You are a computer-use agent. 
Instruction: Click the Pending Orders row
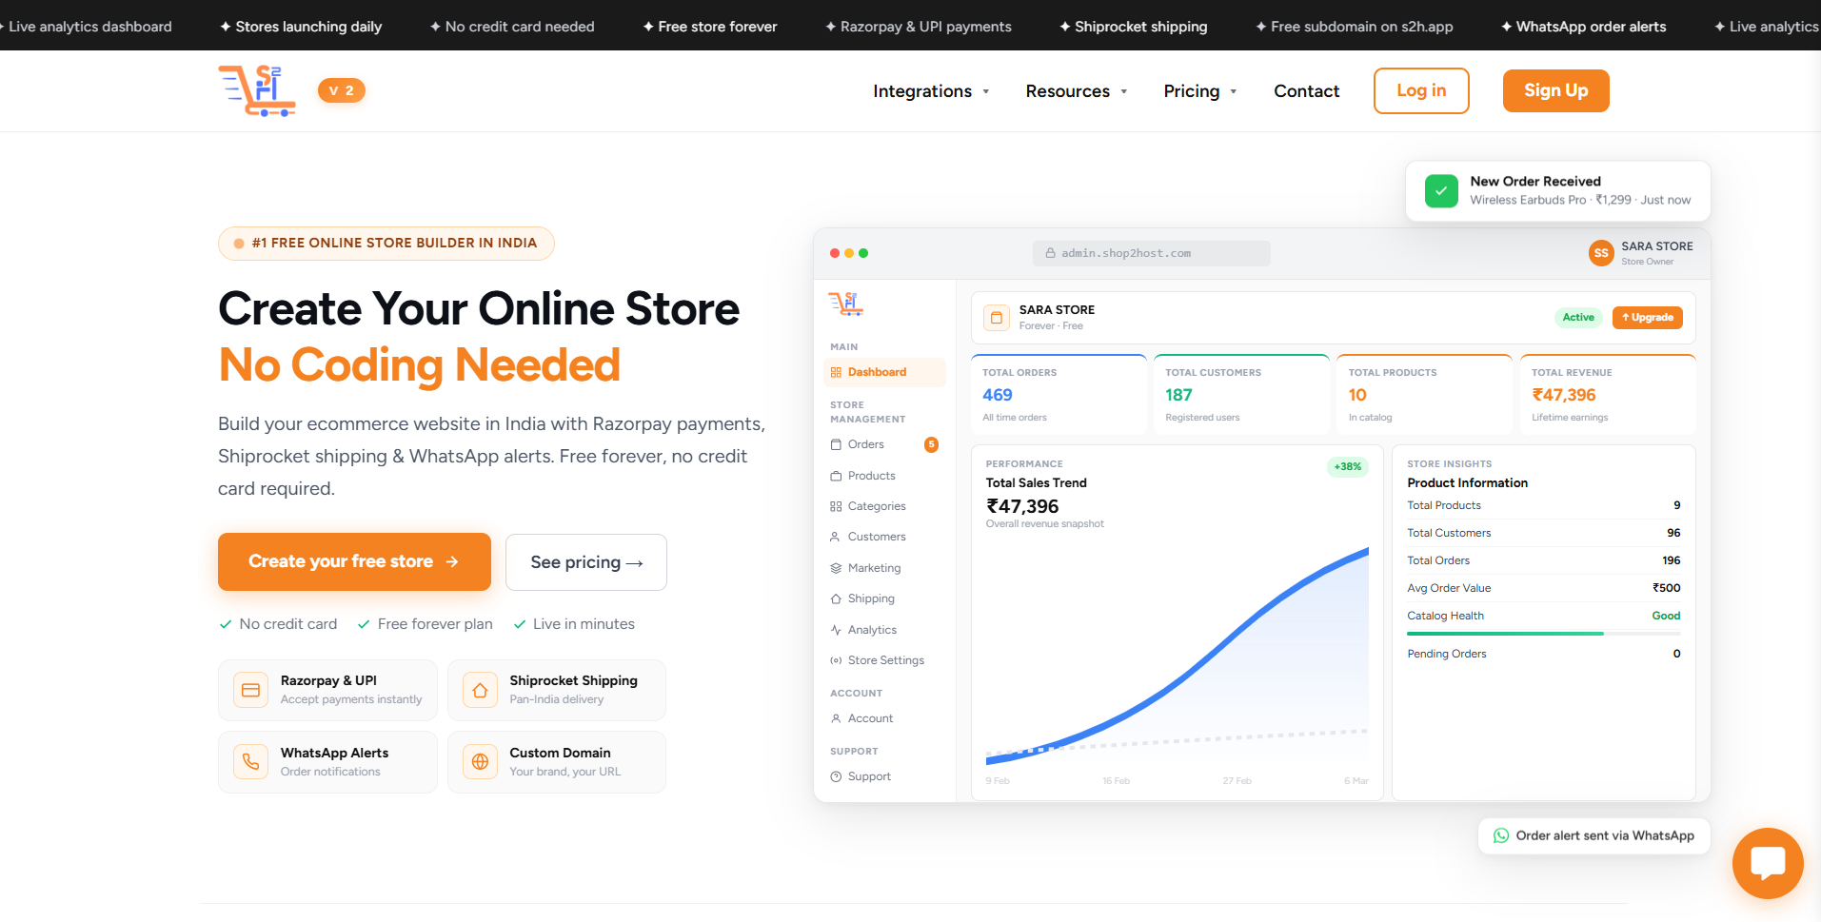pos(1543,654)
